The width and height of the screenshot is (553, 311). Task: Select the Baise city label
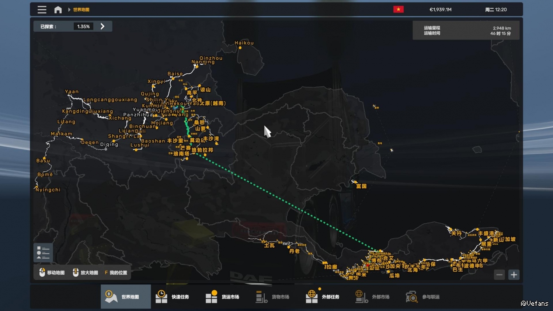tap(175, 74)
